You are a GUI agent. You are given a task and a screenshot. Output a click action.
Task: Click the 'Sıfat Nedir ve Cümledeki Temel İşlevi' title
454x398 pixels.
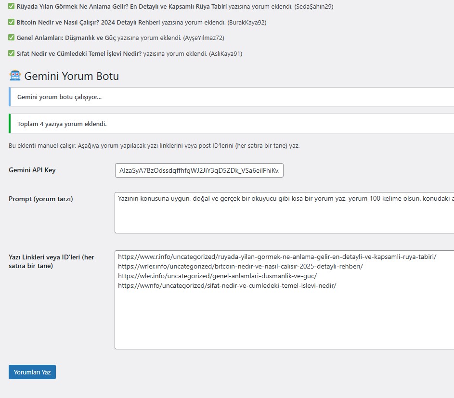tap(79, 53)
